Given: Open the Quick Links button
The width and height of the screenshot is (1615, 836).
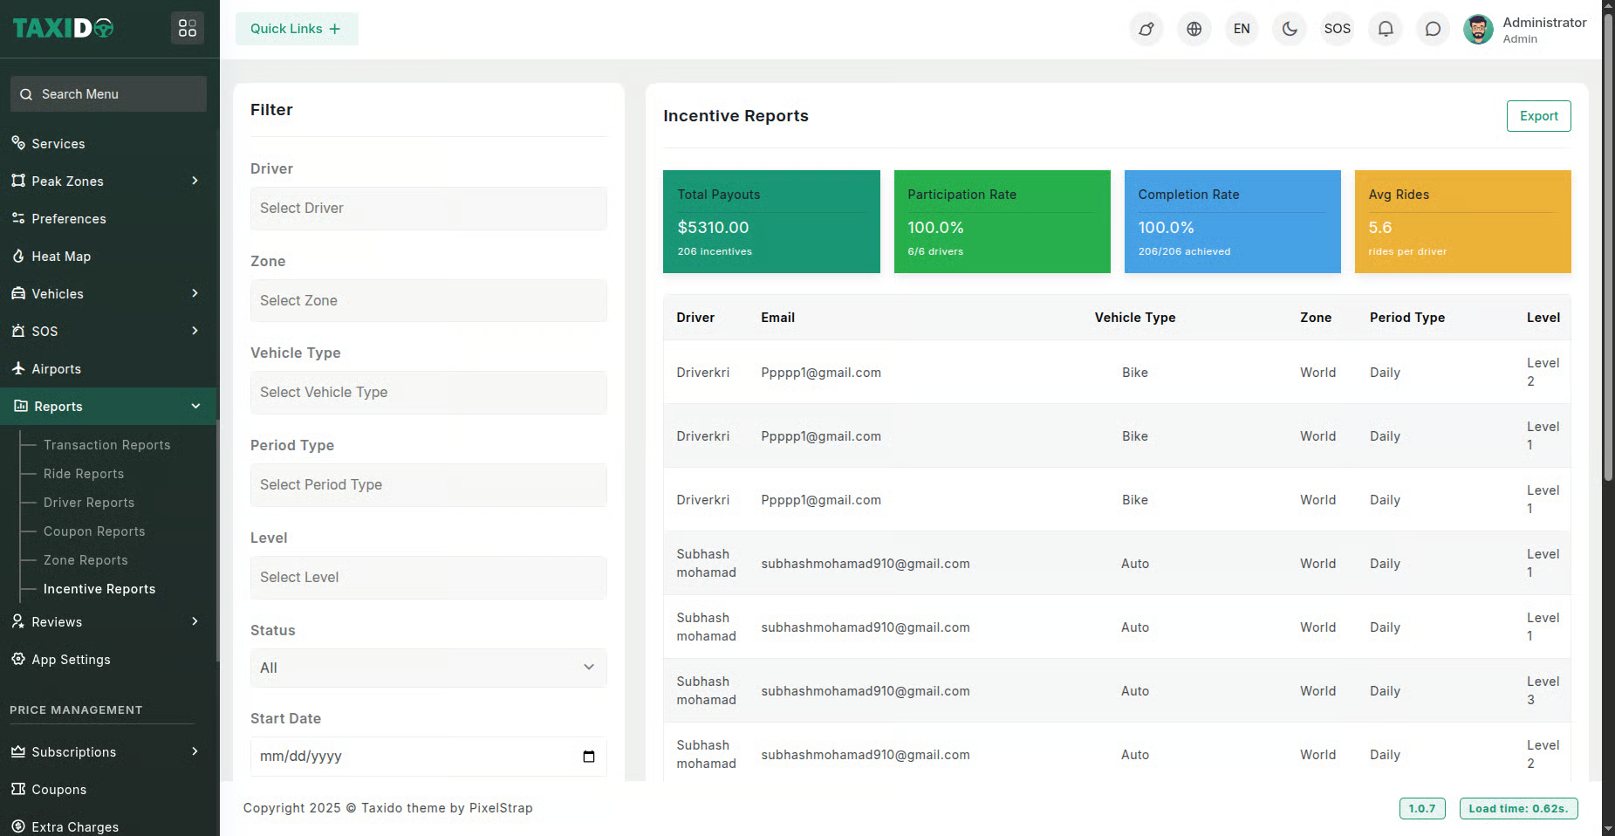Looking at the screenshot, I should pos(296,29).
